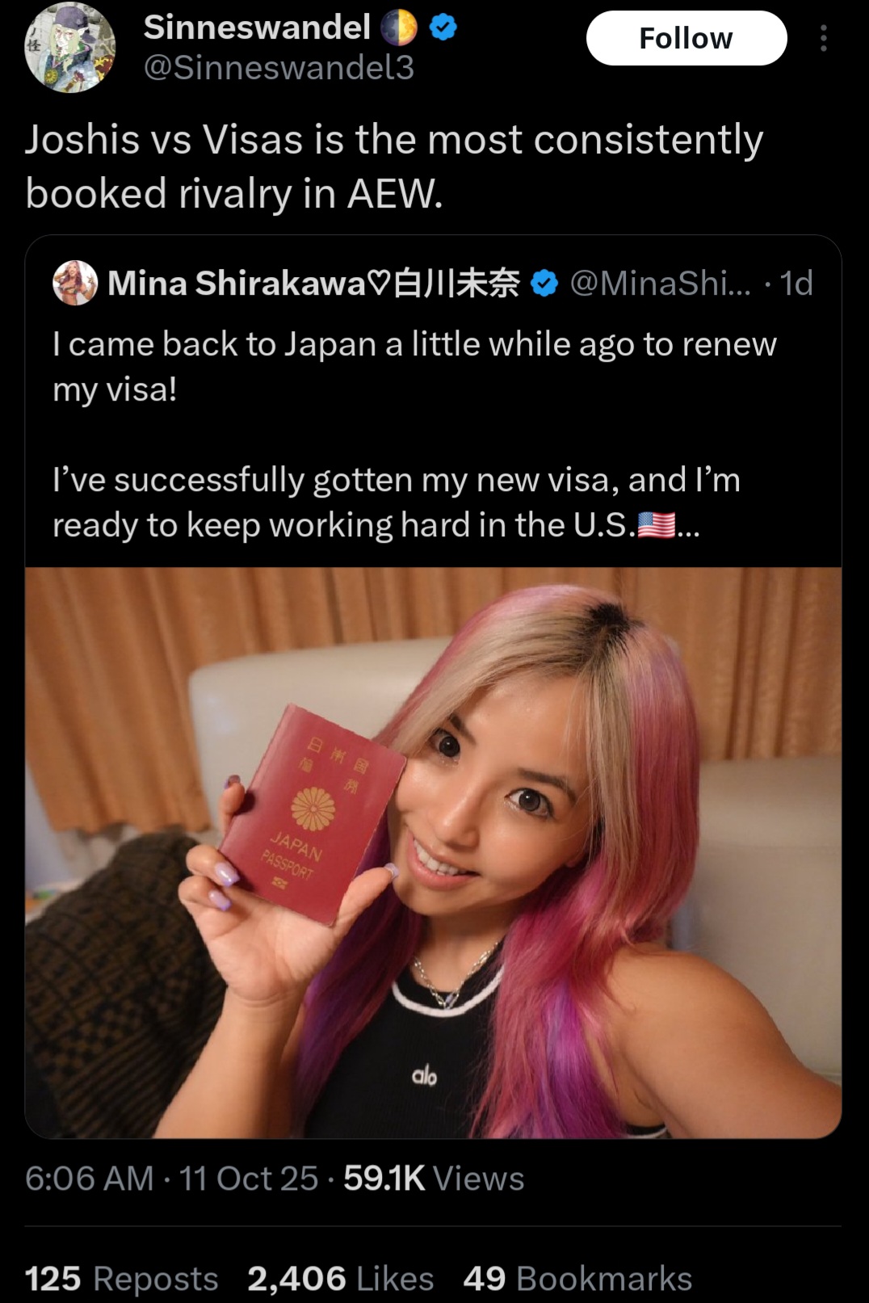The image size is (869, 1303).
Task: Open the @MinaShi... handle in the quote
Action: [660, 284]
